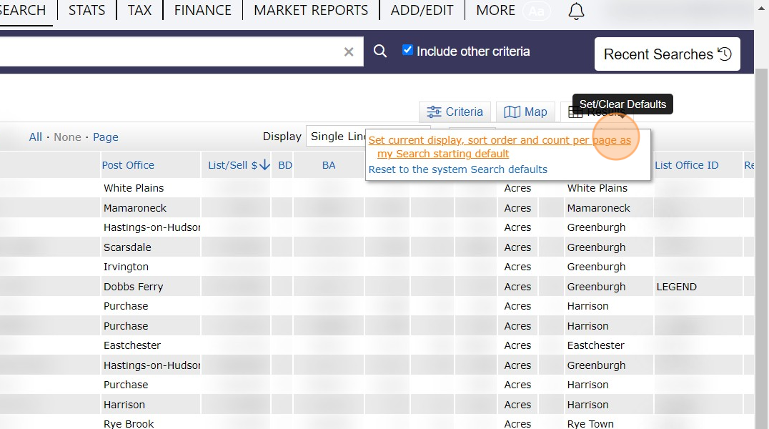Click the magnifying glass search icon
The image size is (769, 429).
point(380,51)
